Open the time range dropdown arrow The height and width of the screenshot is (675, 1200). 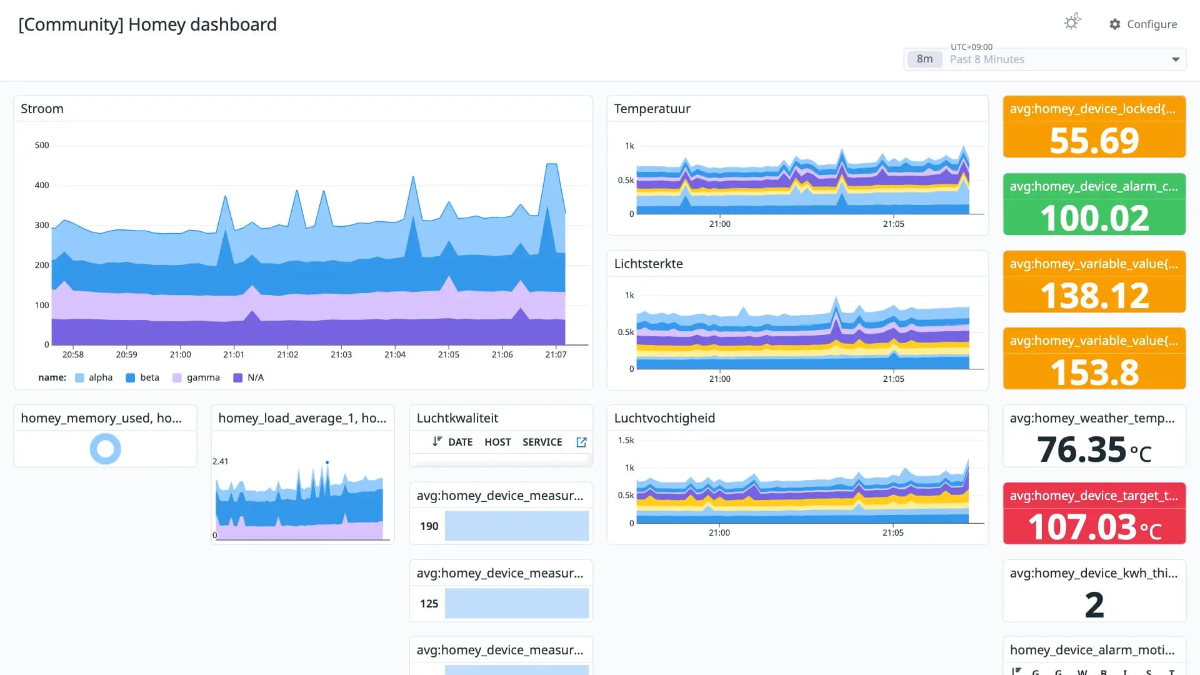coord(1176,59)
